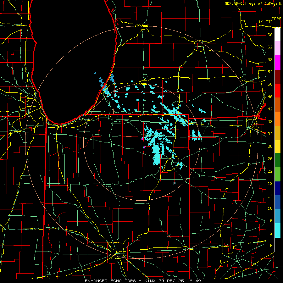The width and height of the screenshot is (283, 283).
Task: Click the legend value 22
Action: 270,171
